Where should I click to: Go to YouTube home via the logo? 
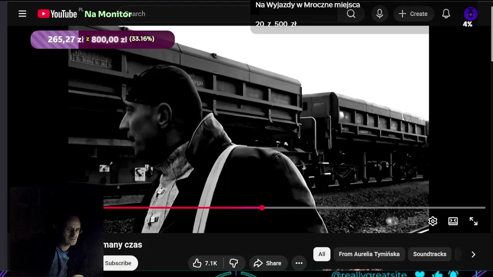click(57, 14)
